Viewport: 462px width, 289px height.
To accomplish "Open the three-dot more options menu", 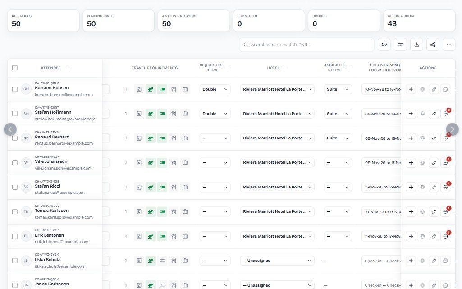I will coord(449,45).
